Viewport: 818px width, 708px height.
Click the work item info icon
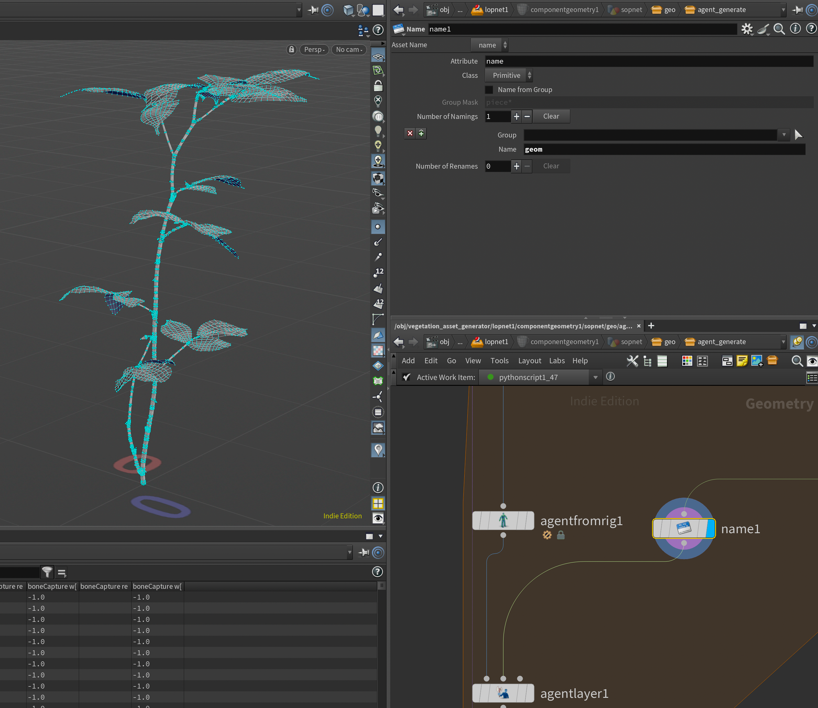pyautogui.click(x=610, y=377)
